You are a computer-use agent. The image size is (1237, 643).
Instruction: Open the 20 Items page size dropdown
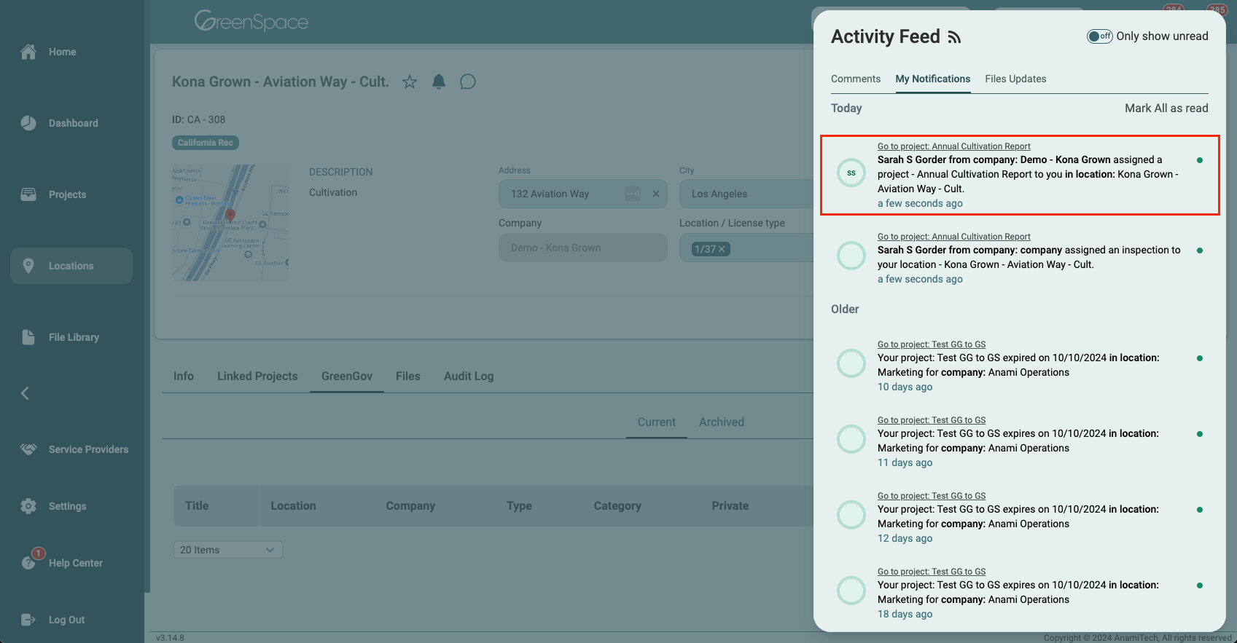click(227, 550)
